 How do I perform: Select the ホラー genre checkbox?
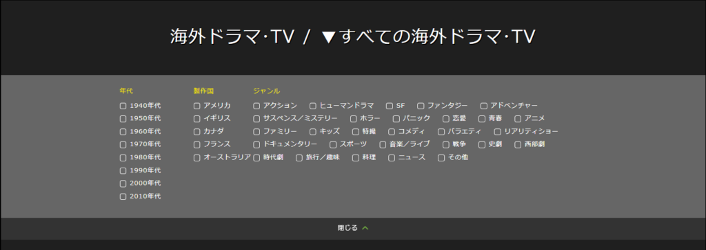pyautogui.click(x=354, y=119)
